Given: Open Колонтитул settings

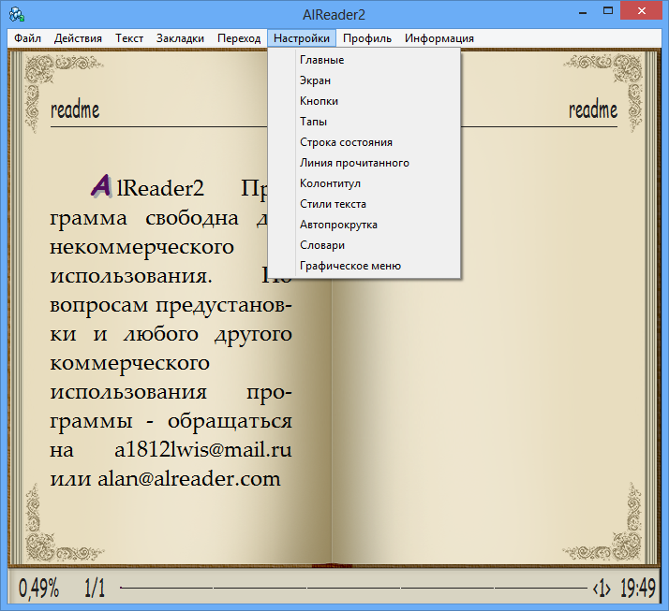Looking at the screenshot, I should click(364, 183).
